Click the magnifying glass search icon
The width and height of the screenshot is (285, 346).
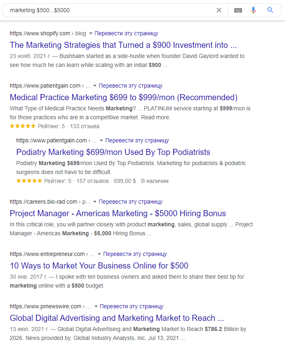click(270, 10)
